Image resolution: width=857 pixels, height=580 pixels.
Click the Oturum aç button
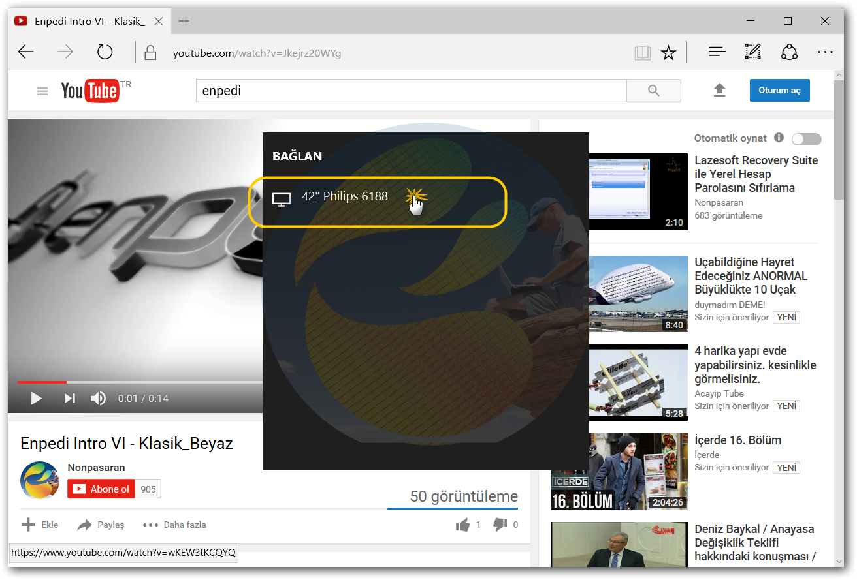[779, 91]
